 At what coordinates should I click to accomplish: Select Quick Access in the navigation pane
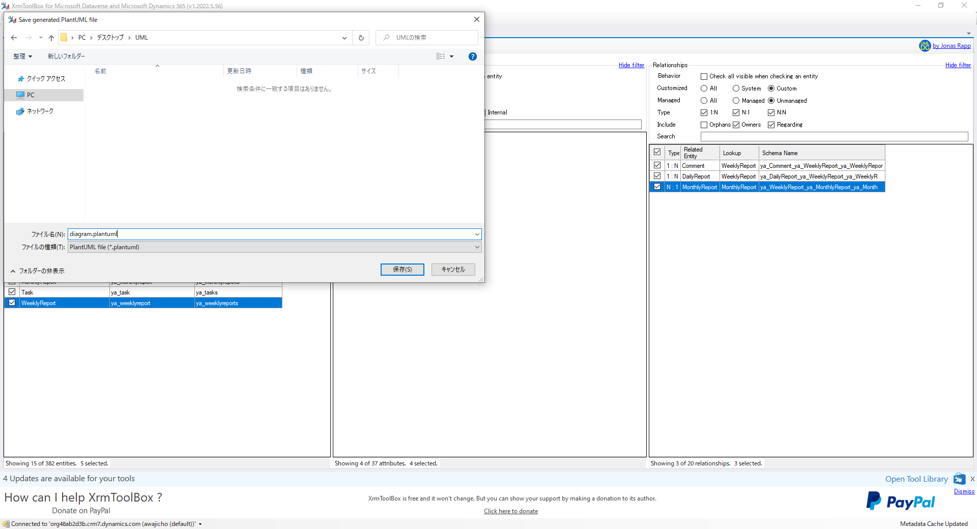point(46,79)
